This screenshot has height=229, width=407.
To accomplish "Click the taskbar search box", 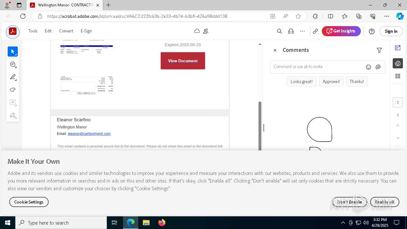I will 61,223.
